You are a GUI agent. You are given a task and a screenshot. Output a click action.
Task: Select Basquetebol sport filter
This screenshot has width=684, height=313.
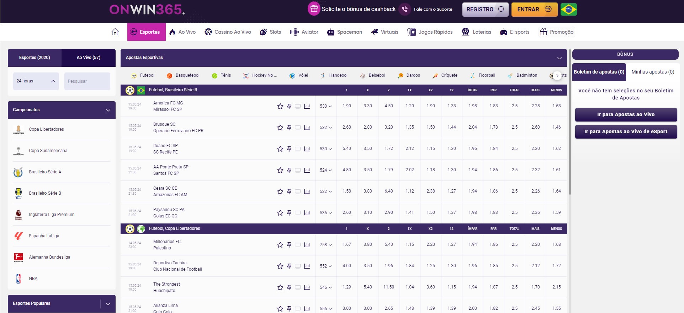pos(183,75)
